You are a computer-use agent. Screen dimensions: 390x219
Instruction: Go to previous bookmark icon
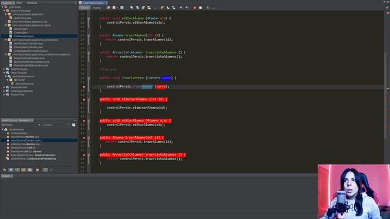click(x=162, y=8)
